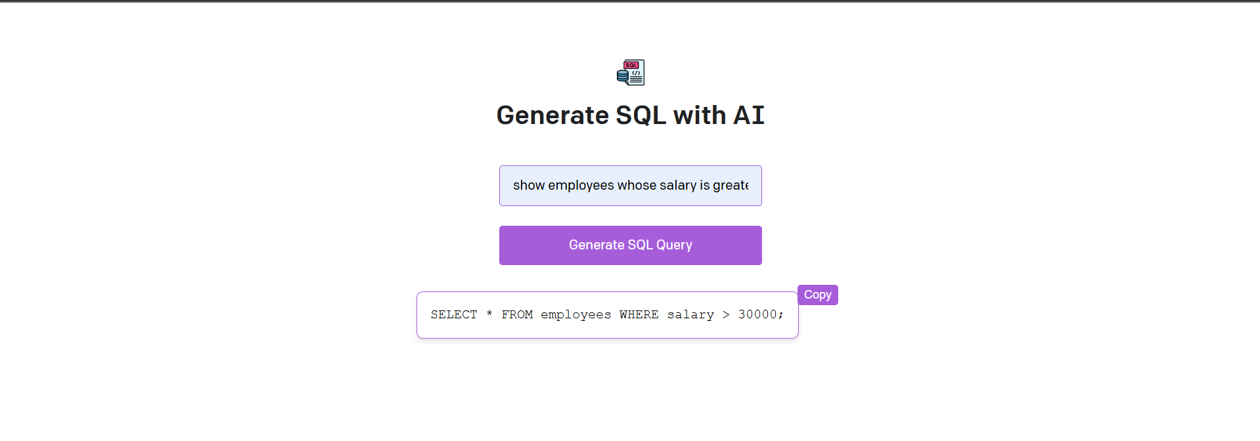Focus the prompt text input field
The image size is (1260, 441).
[630, 186]
